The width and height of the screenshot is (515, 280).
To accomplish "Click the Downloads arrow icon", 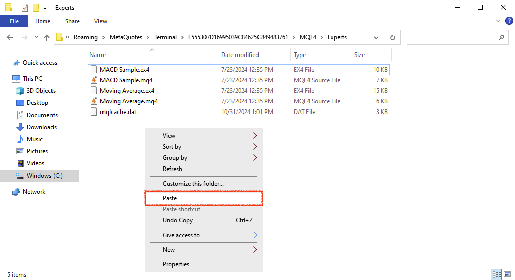I will pyautogui.click(x=20, y=127).
